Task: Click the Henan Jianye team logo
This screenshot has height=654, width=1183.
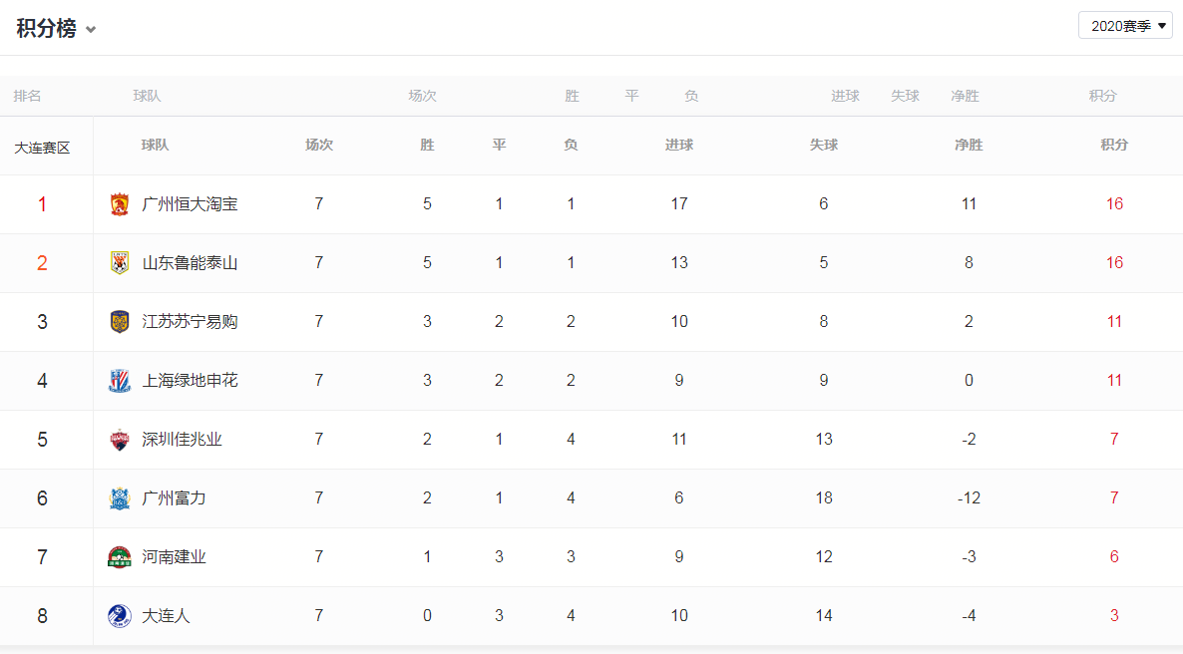Action: click(120, 557)
